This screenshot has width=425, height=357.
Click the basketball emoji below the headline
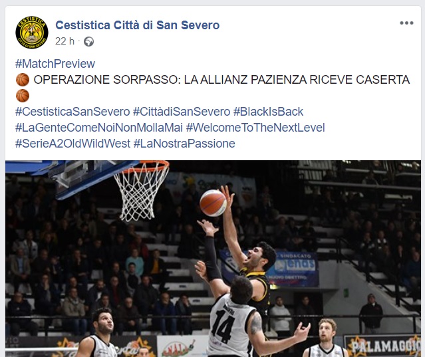coord(23,96)
